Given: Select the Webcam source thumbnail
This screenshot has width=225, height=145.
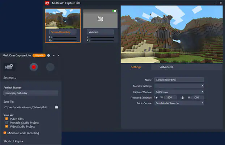Looking at the screenshot, I should pyautogui.click(x=100, y=19).
